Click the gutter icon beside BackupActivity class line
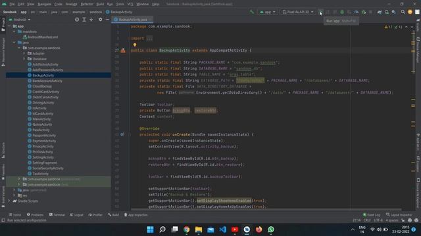This screenshot has height=236, width=421. point(123,50)
